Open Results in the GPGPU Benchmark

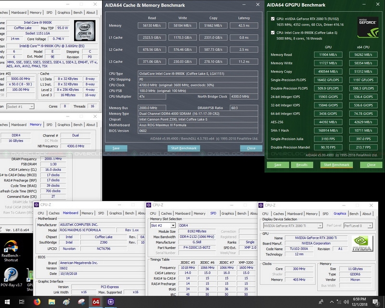(302, 165)
